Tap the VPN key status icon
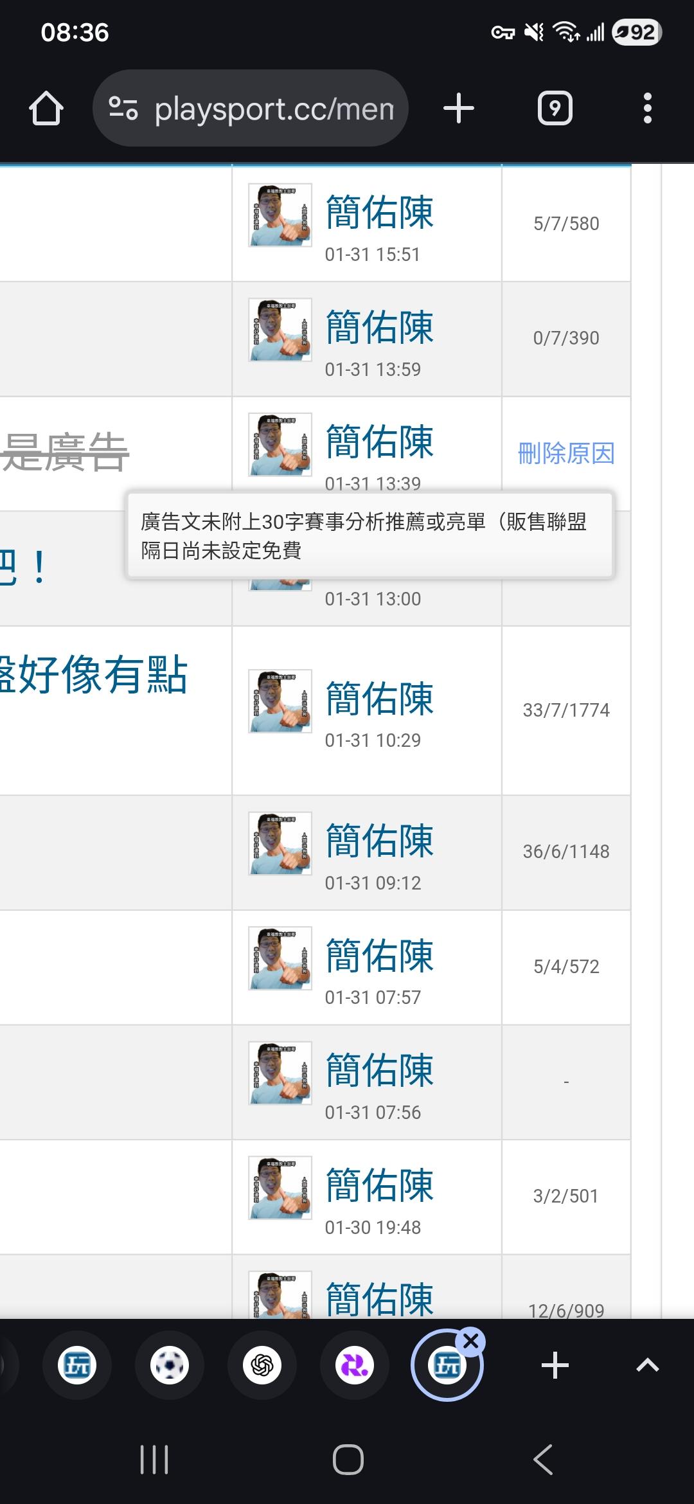Image resolution: width=694 pixels, height=1504 pixels. [x=503, y=32]
